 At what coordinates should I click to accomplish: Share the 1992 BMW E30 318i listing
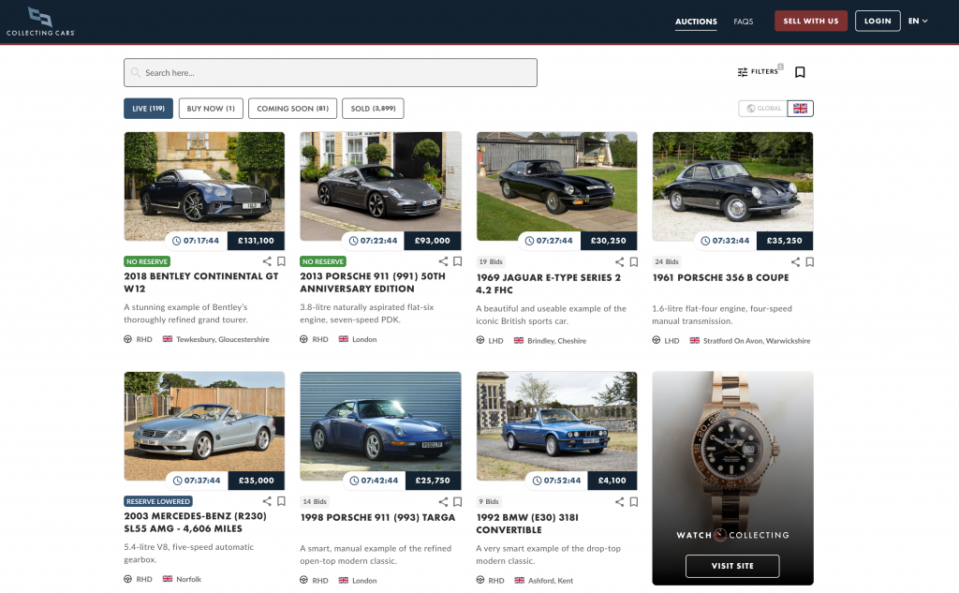619,502
